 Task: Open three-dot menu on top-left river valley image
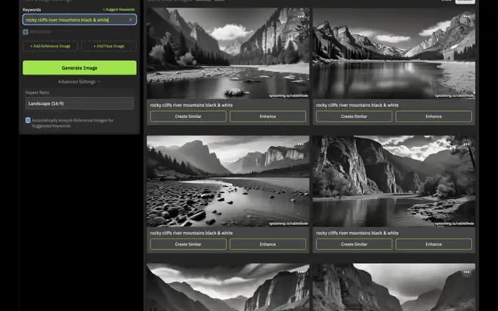pyautogui.click(x=300, y=16)
